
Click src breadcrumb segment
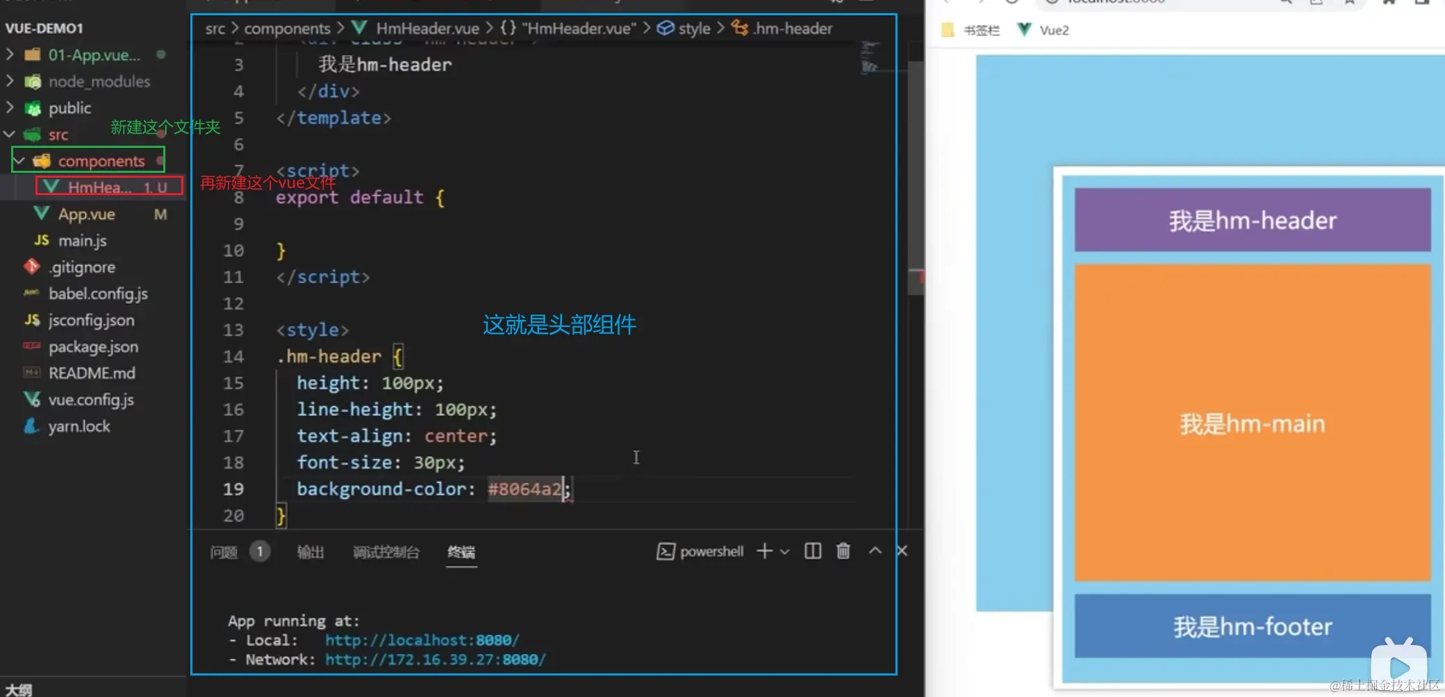click(215, 28)
